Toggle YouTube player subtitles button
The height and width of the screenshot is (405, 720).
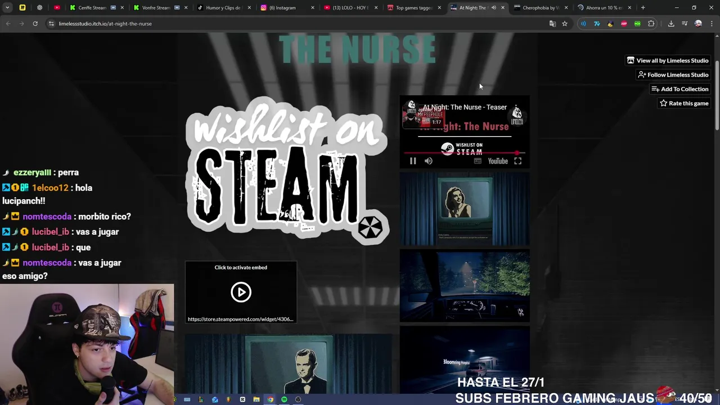[x=478, y=161]
